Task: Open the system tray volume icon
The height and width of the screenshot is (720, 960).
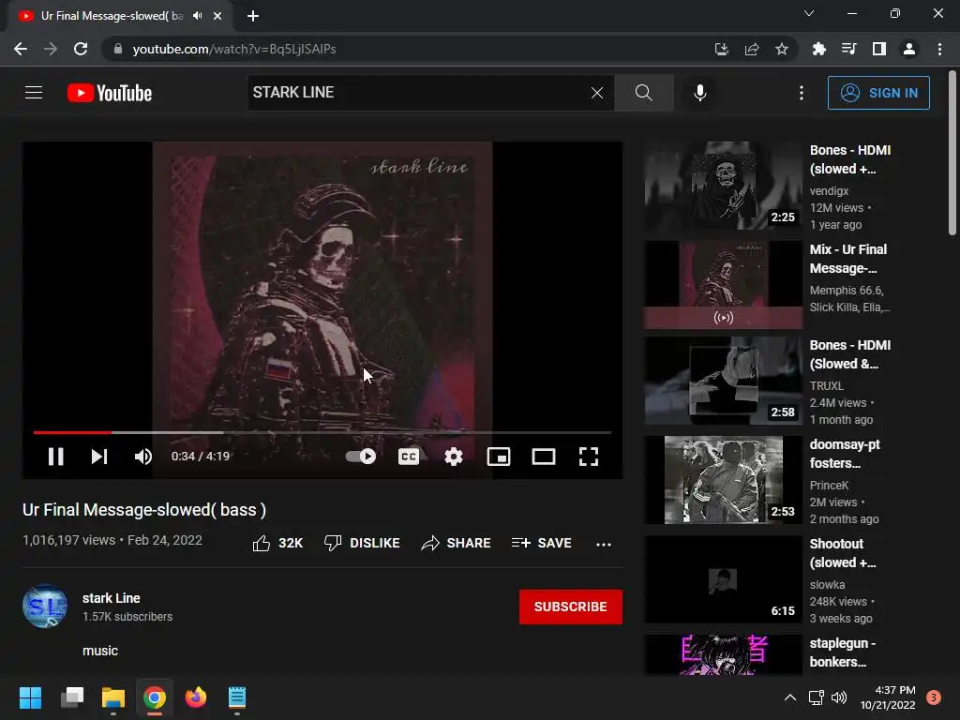Action: [x=839, y=697]
